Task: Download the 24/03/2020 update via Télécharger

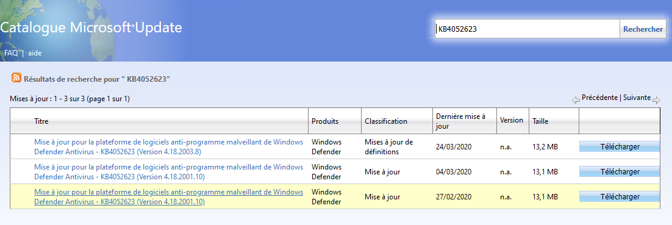Action: tap(620, 146)
